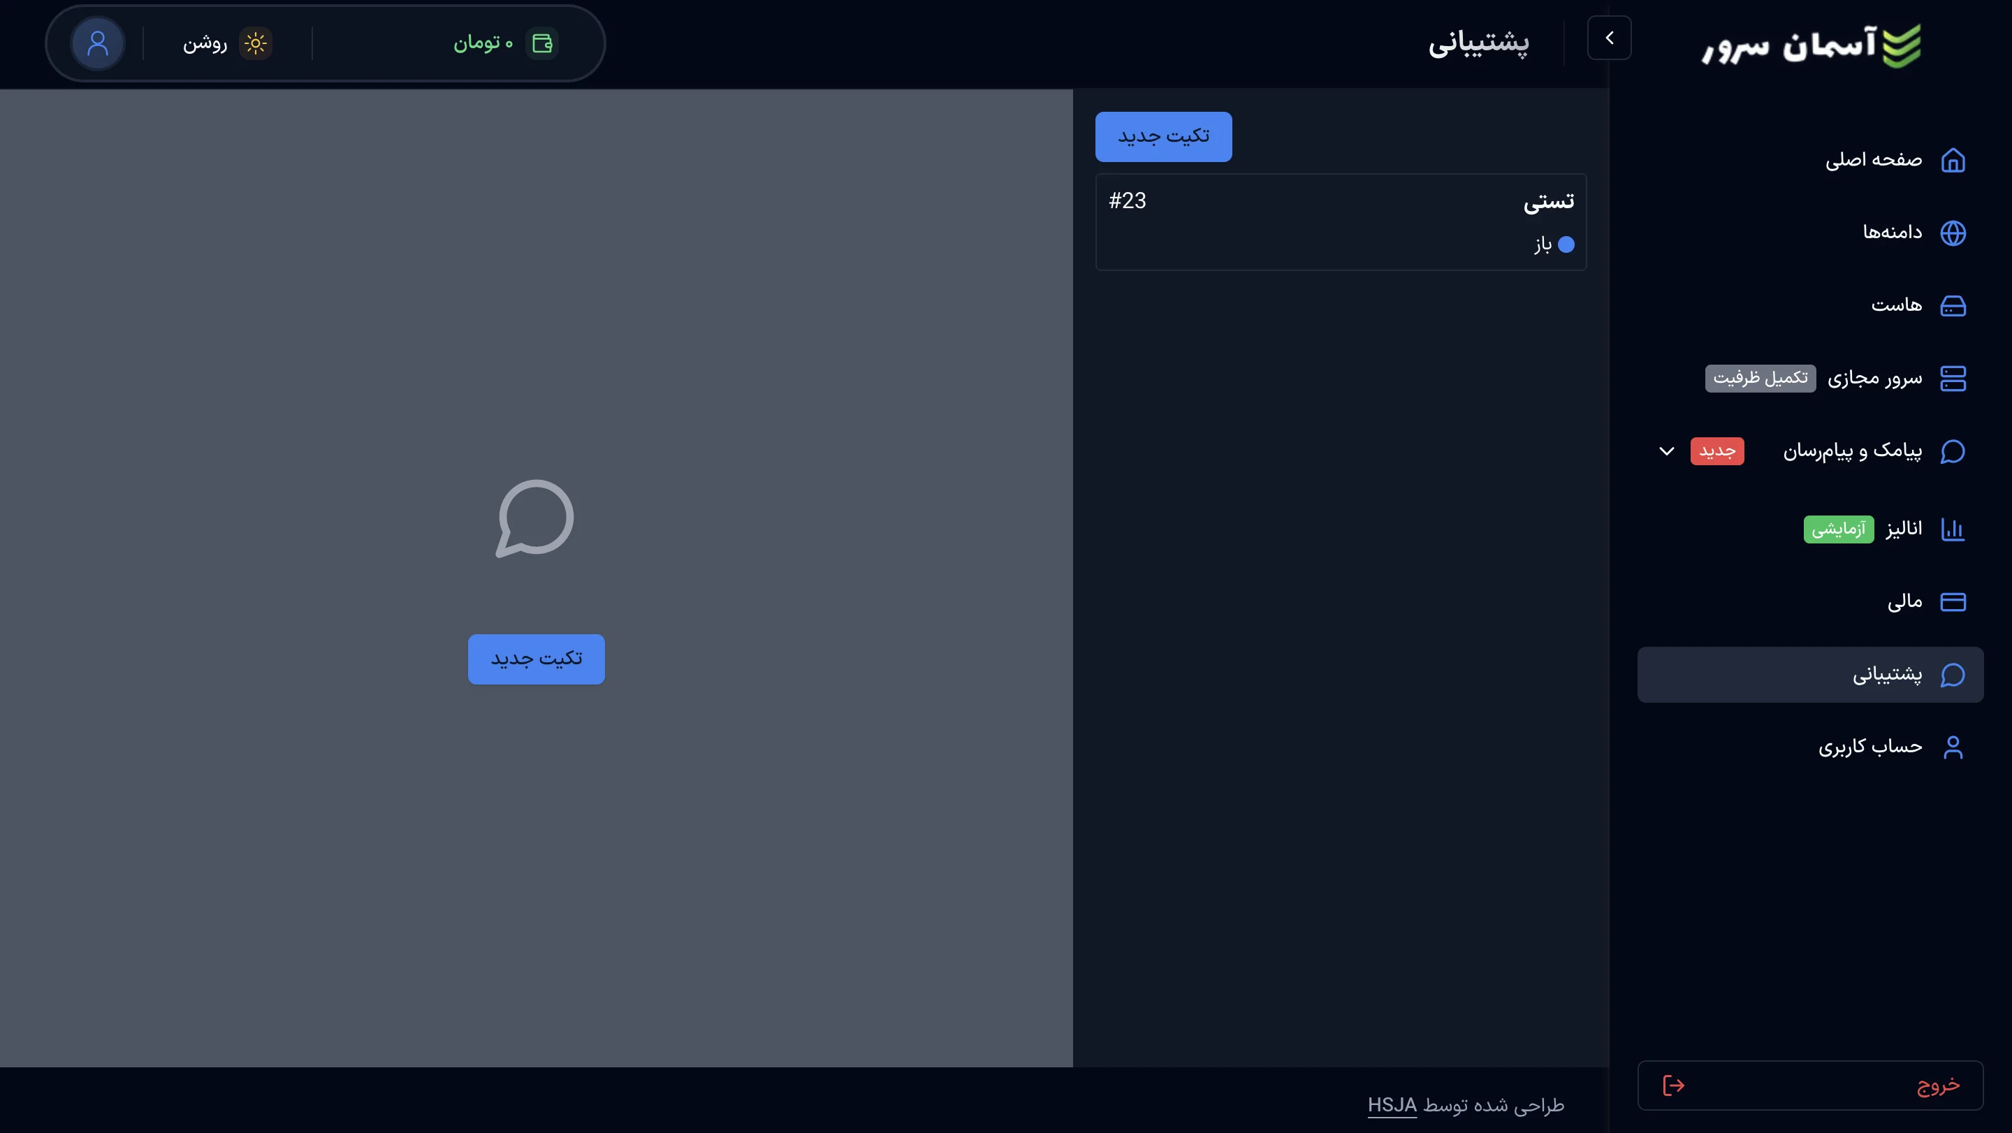Open the bar chart icon for انالیز
The width and height of the screenshot is (2012, 1133).
[x=1953, y=529]
